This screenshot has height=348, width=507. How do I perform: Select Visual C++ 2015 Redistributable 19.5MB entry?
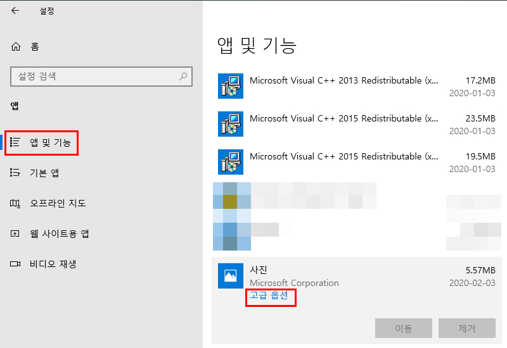[x=357, y=163]
